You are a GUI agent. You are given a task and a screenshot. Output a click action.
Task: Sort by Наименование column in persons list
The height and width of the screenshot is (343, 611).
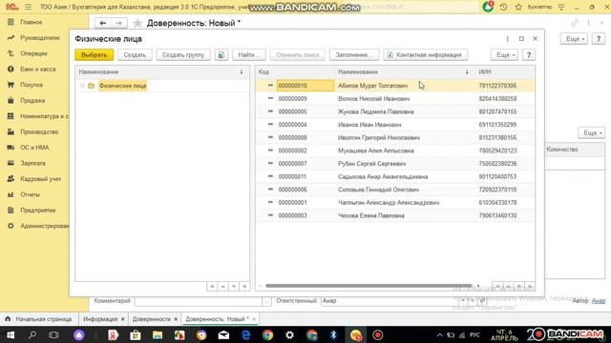(404, 72)
